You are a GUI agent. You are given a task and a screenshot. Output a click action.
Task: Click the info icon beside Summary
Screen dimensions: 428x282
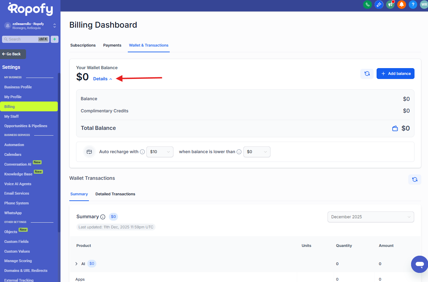click(103, 217)
